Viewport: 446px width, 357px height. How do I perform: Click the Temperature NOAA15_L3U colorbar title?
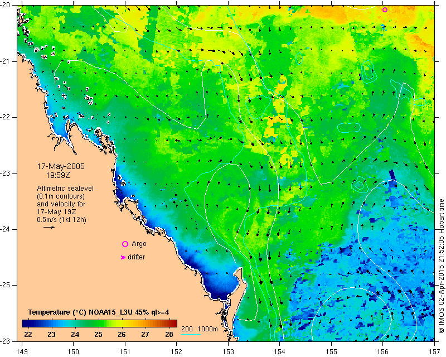(99, 312)
